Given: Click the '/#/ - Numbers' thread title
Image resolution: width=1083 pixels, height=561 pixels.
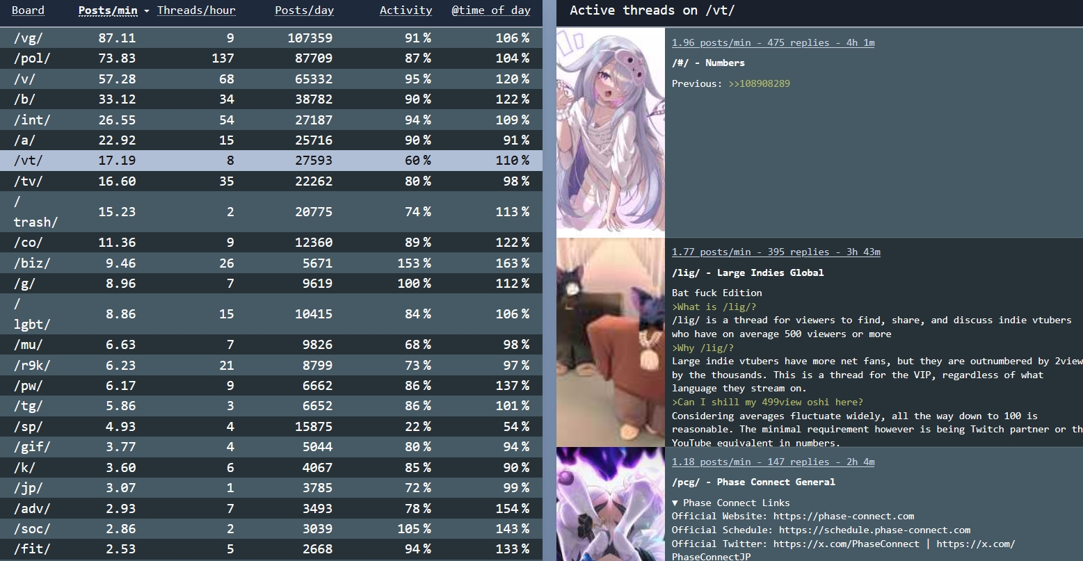Looking at the screenshot, I should 708,63.
